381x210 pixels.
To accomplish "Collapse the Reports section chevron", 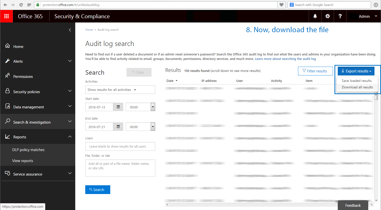I will click(x=70, y=137).
